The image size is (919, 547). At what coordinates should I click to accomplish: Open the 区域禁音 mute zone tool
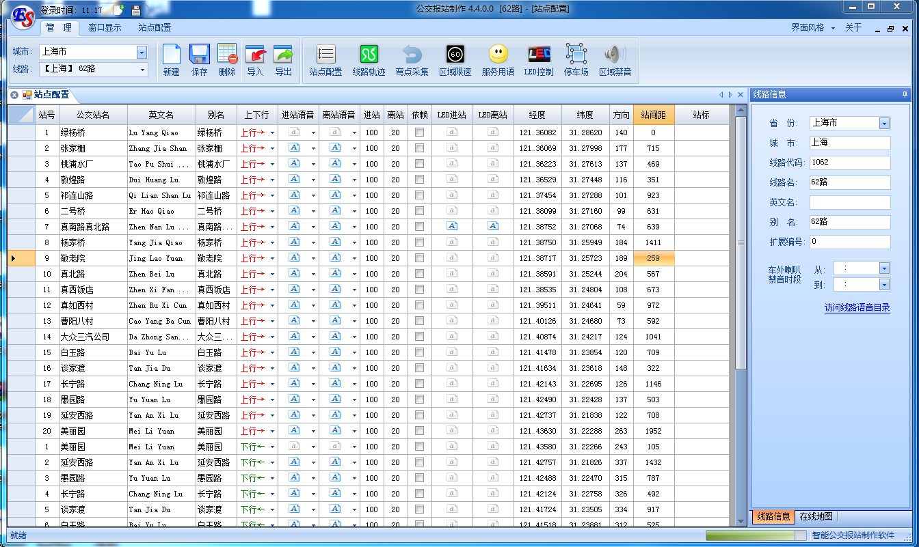click(615, 60)
